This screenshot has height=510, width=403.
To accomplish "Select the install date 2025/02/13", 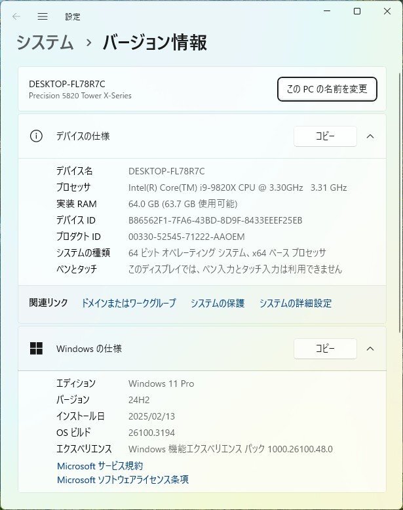I will [x=151, y=416].
